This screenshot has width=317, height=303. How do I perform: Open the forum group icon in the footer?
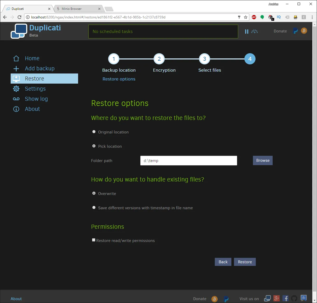304,298
